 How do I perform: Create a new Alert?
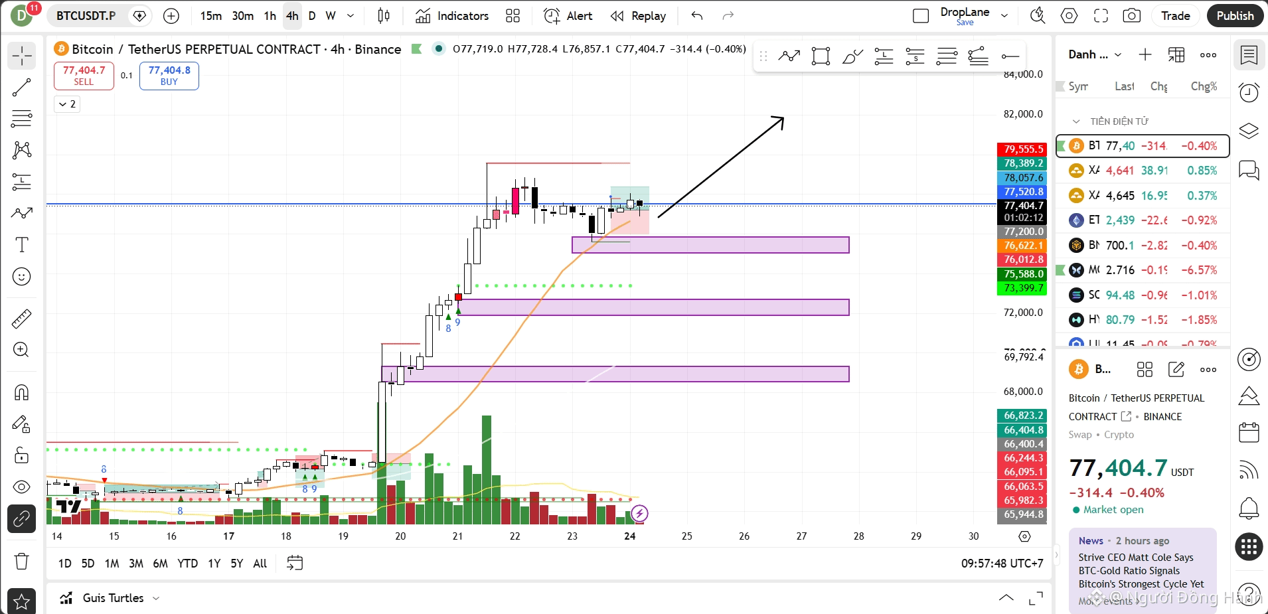(x=568, y=16)
